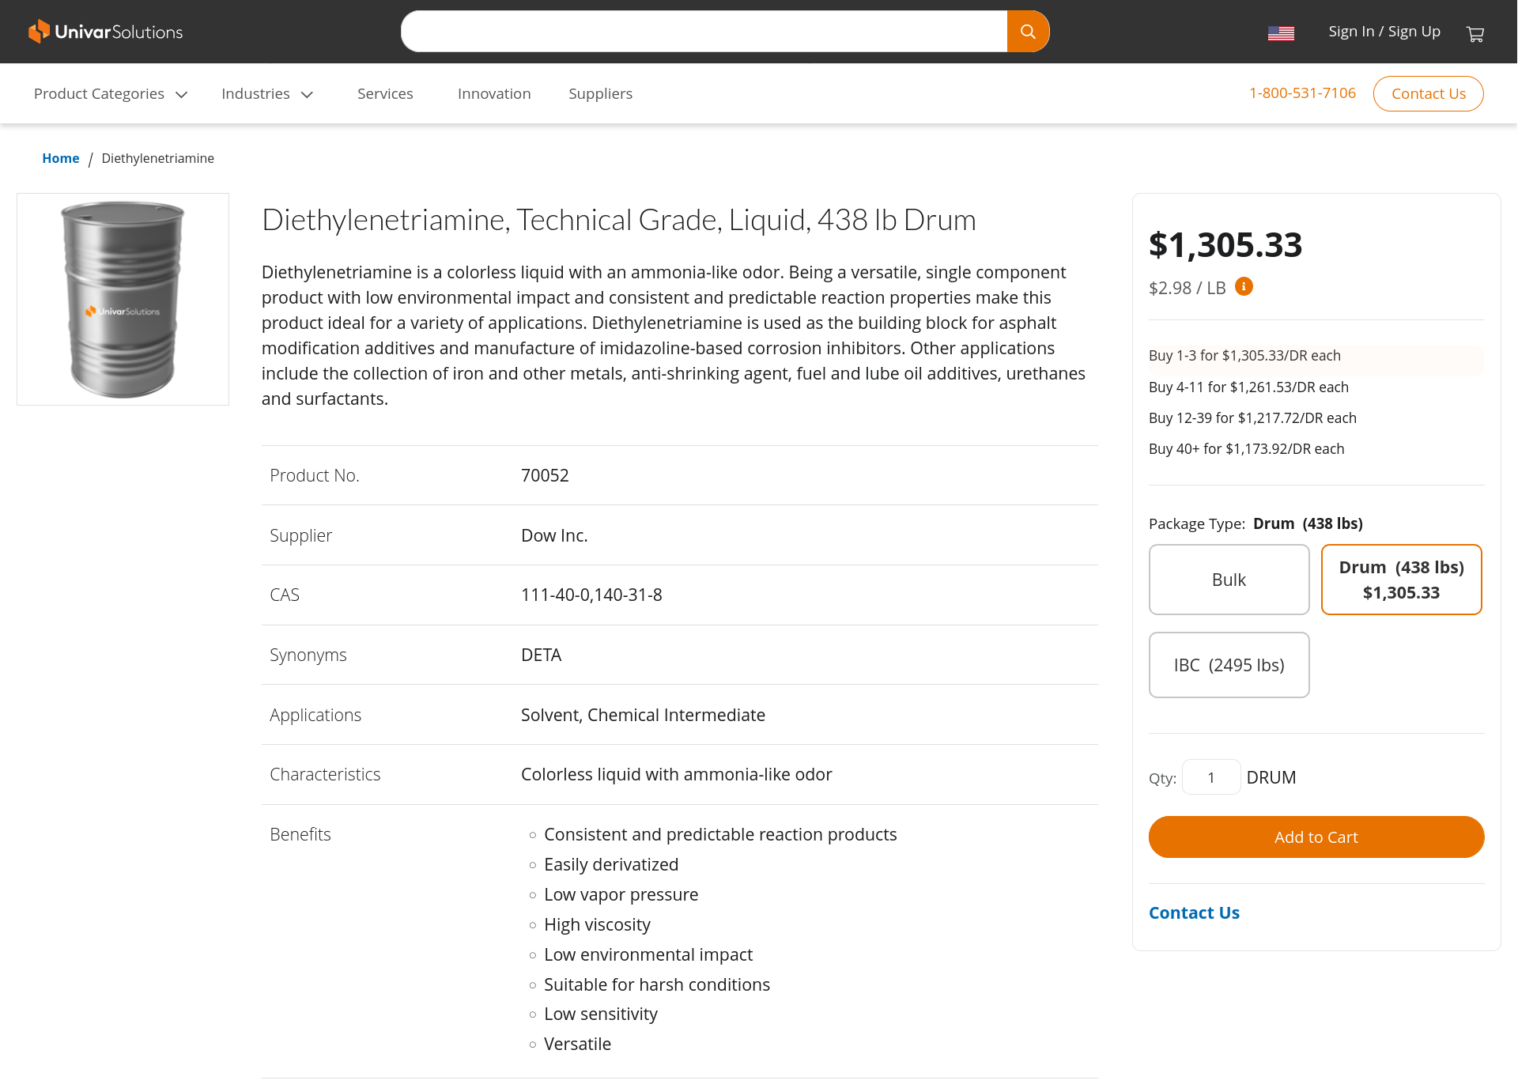Select the Drum (438 lbs) package option
The width and height of the screenshot is (1518, 1088).
click(x=1401, y=580)
